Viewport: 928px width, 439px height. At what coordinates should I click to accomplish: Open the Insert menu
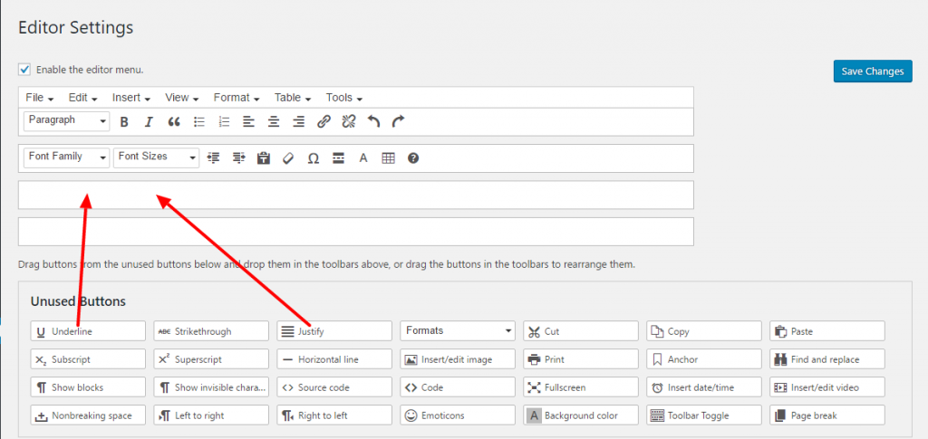click(x=130, y=98)
